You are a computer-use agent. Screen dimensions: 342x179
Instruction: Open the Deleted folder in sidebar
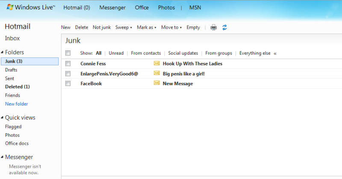point(17,87)
